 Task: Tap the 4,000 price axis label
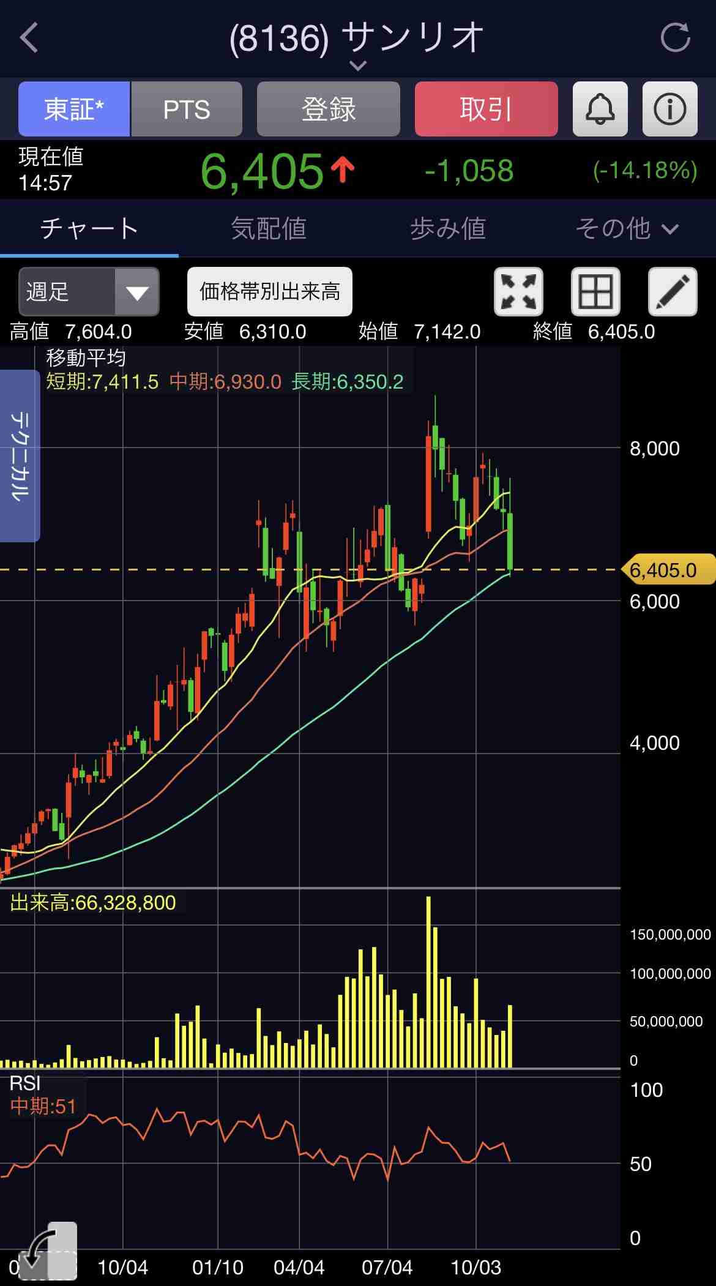pos(655,743)
